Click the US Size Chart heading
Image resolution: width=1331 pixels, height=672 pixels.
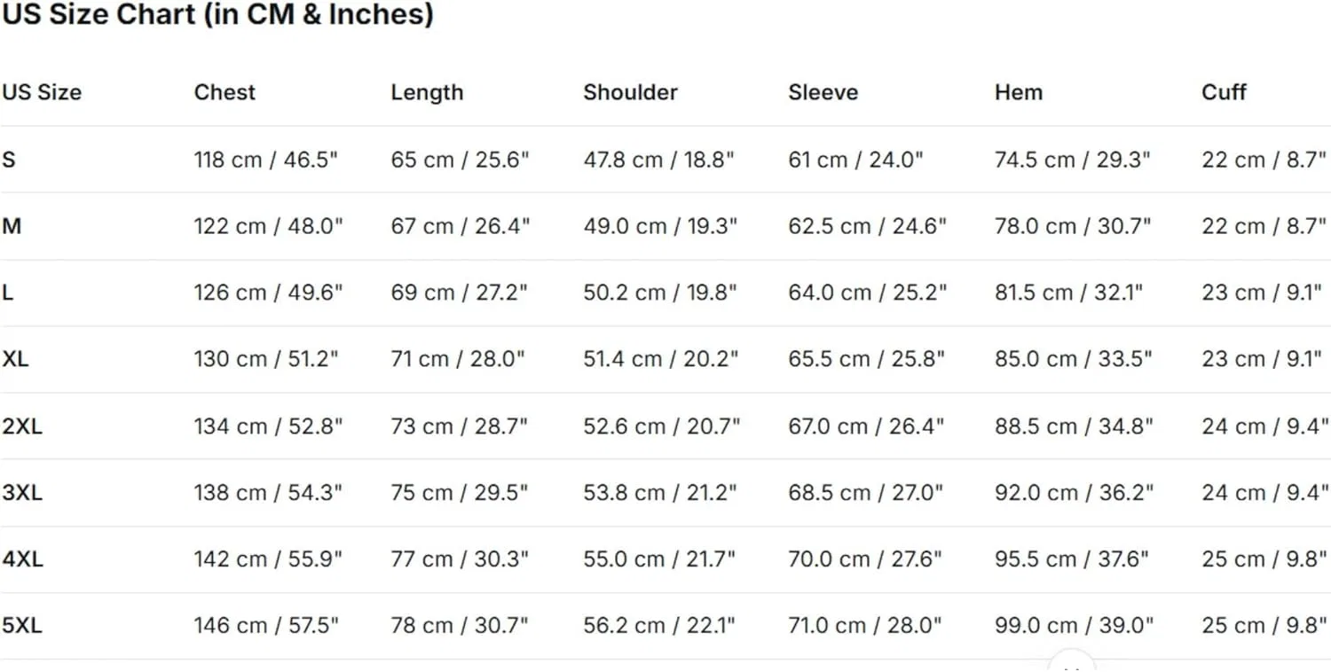(217, 14)
